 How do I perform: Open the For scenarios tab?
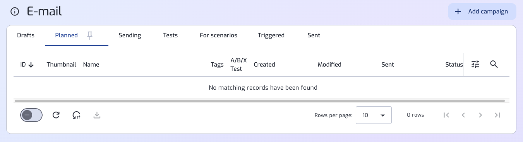pos(218,35)
